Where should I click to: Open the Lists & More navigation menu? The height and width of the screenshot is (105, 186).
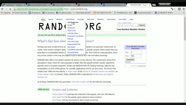pyautogui.click(x=70, y=19)
